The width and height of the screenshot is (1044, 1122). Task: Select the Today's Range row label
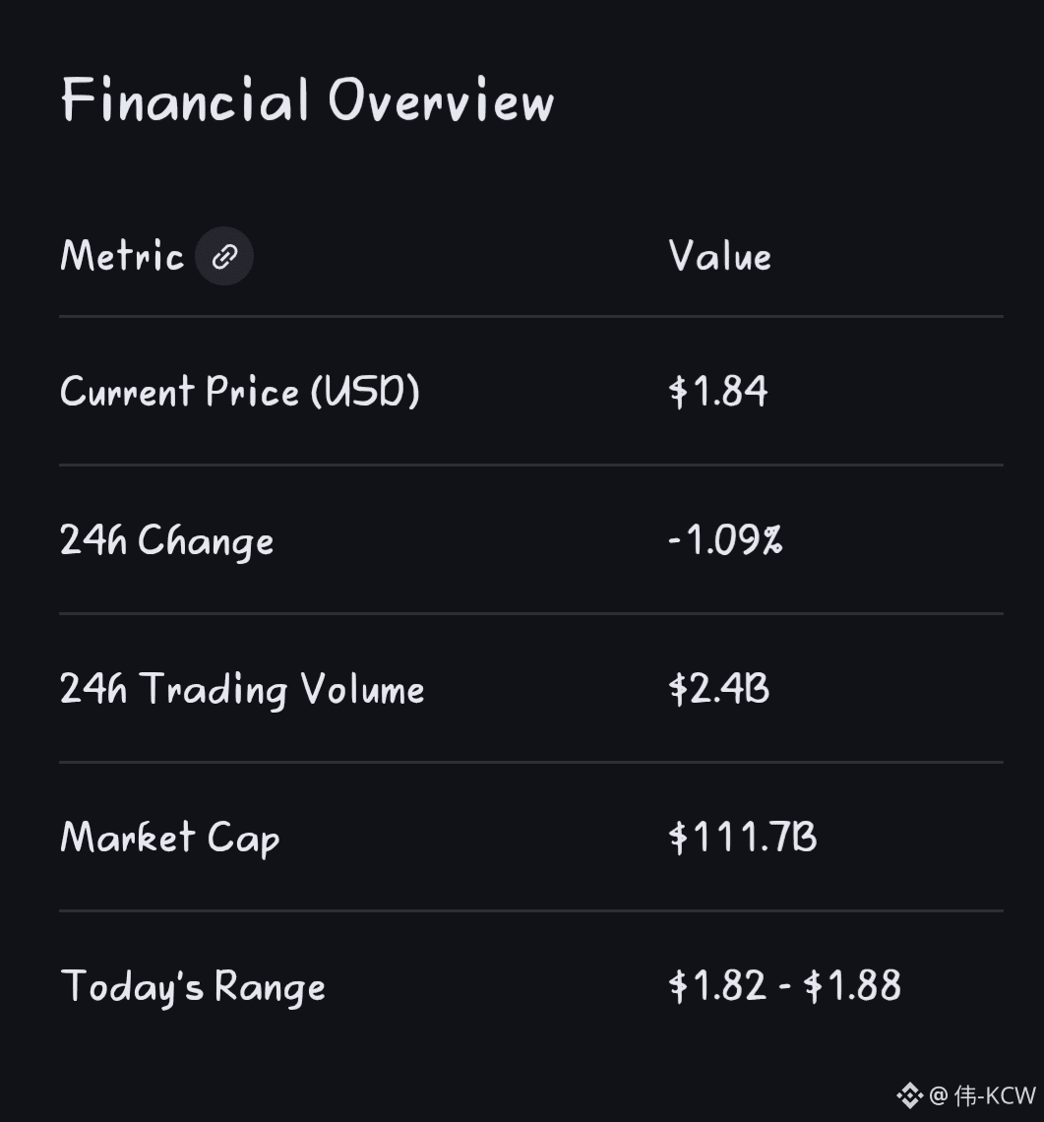click(193, 987)
